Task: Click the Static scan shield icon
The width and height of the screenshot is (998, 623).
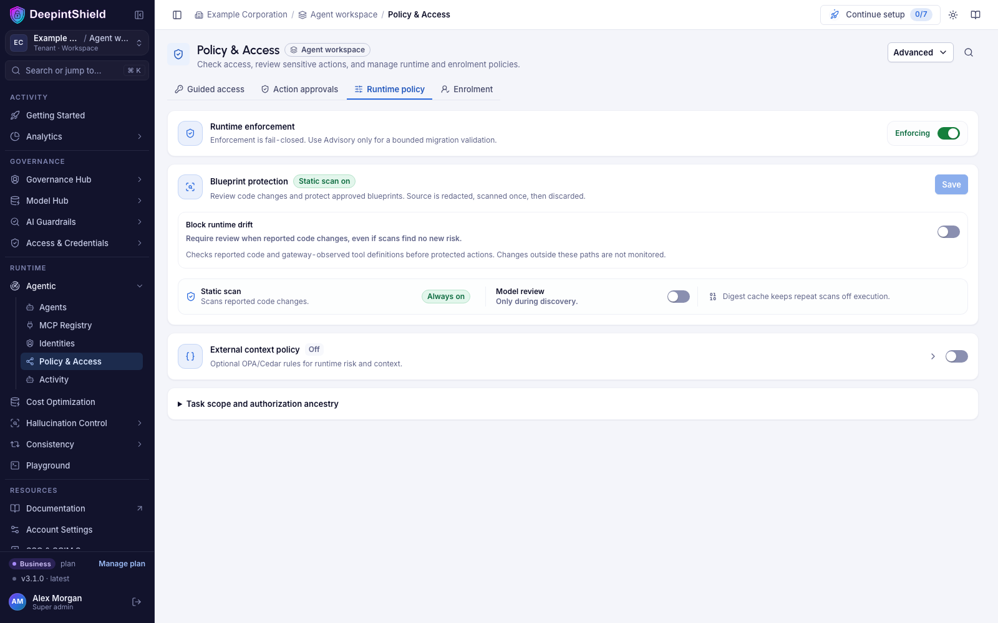Action: (191, 297)
